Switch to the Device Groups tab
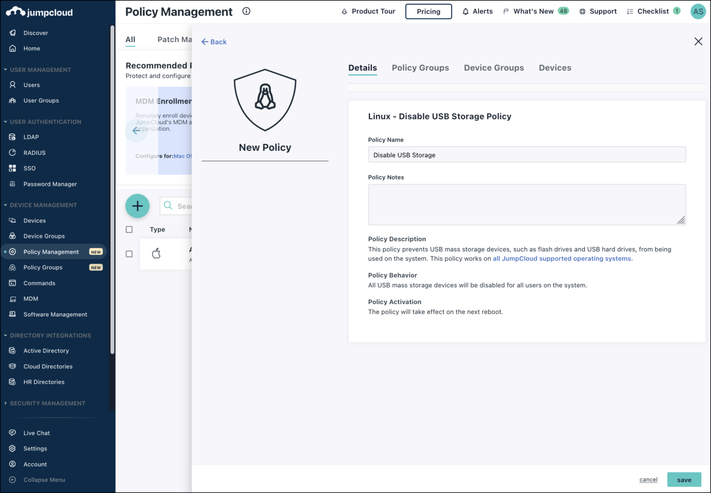Image resolution: width=711 pixels, height=493 pixels. (x=493, y=68)
